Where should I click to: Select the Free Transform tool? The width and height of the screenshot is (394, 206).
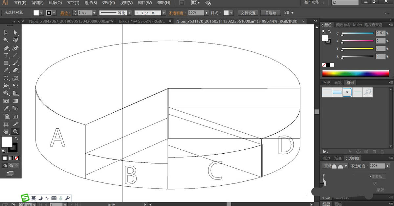point(15,86)
